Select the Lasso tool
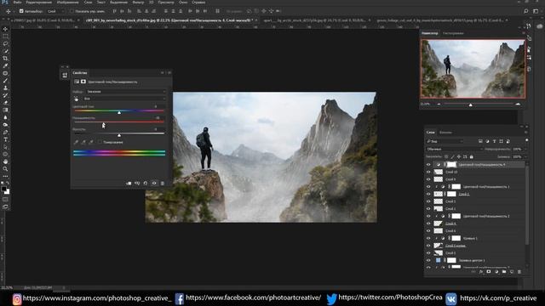Viewport: 545px width, 306px height. tap(5, 43)
